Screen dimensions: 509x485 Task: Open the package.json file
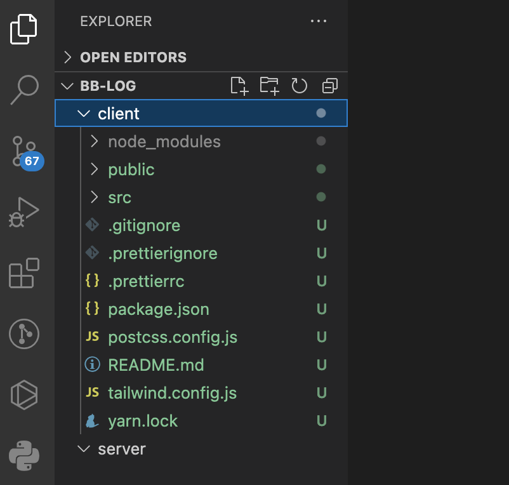coord(159,309)
